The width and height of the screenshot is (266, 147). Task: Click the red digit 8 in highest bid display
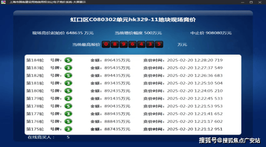(115, 44)
